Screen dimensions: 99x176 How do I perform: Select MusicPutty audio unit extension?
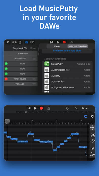[x=67, y=64]
